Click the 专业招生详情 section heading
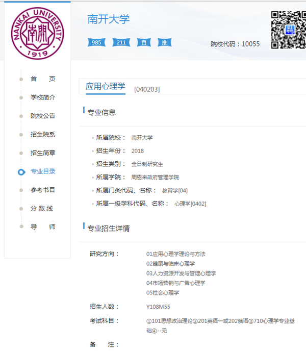Screen dimensions: 306x351 109,229
